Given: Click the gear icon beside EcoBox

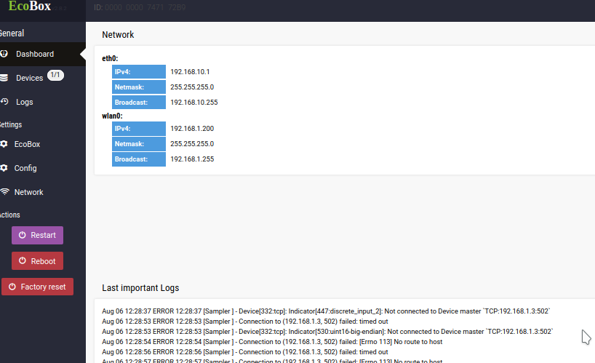Looking at the screenshot, I should 4,144.
